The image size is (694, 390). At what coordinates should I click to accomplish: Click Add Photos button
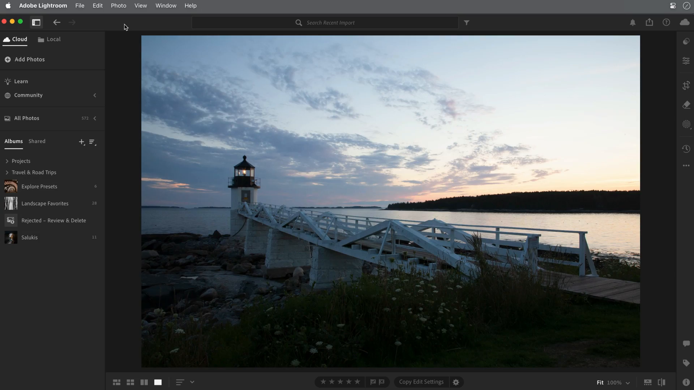(25, 59)
